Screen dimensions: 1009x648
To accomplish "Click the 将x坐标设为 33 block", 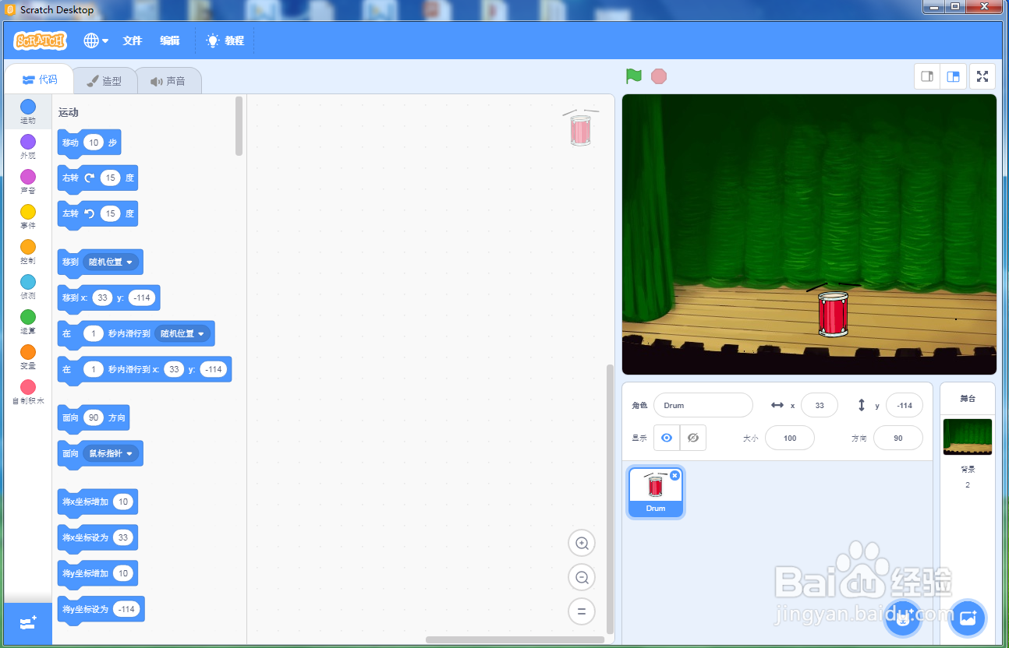I will click(x=97, y=538).
